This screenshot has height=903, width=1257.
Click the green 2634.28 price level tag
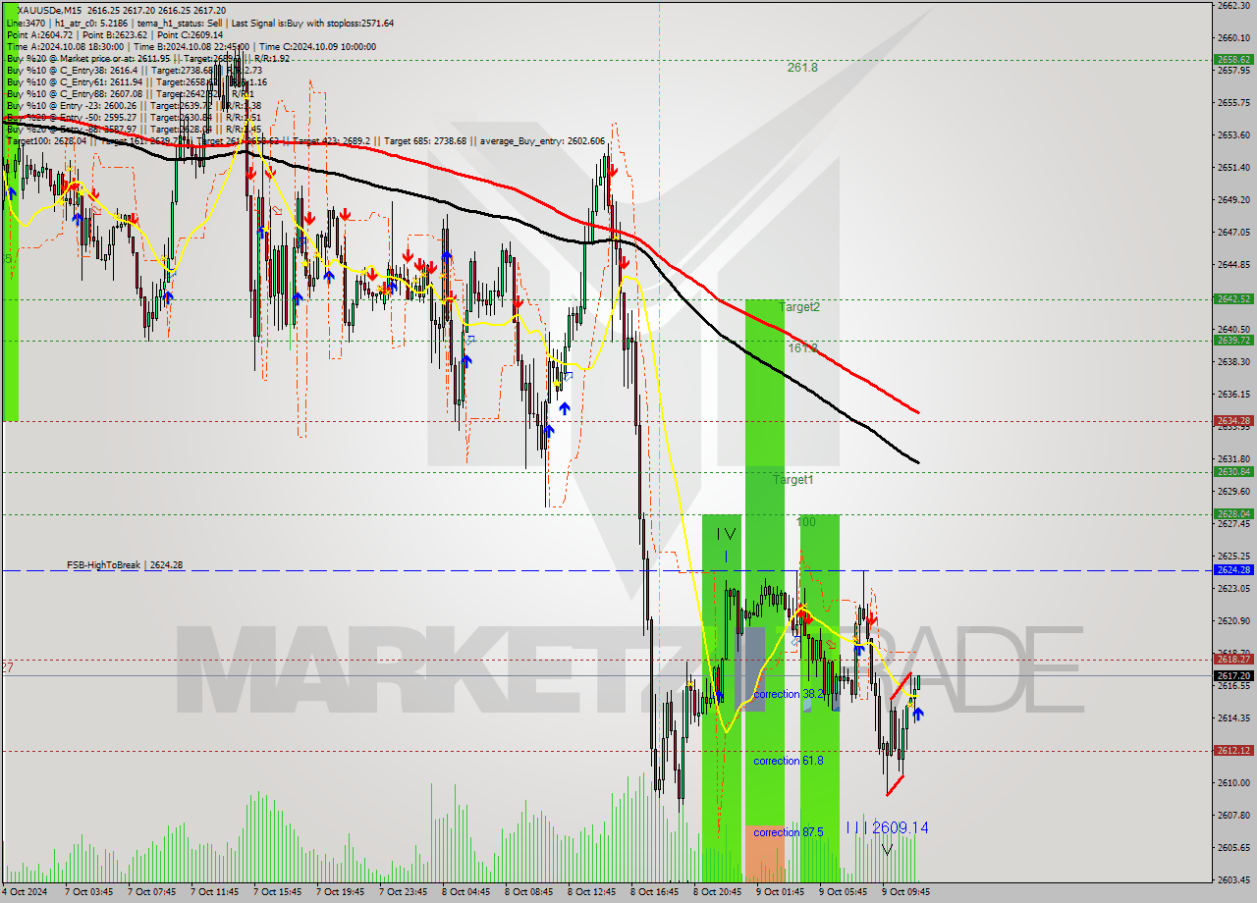pyautogui.click(x=1233, y=421)
